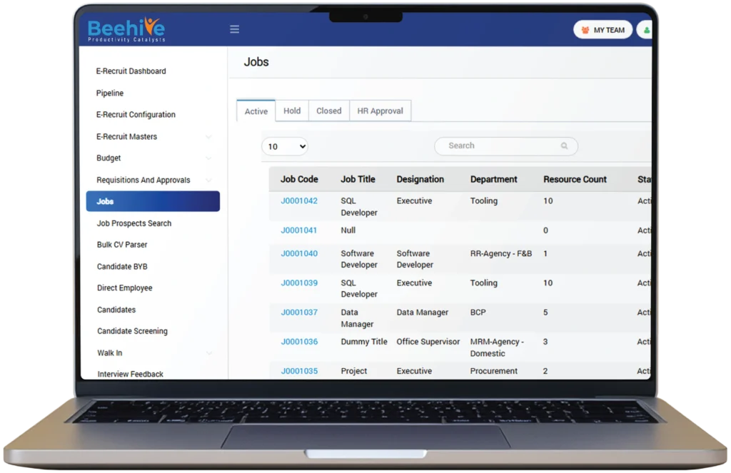Open job code J0001042
The width and height of the screenshot is (731, 473).
click(x=299, y=201)
